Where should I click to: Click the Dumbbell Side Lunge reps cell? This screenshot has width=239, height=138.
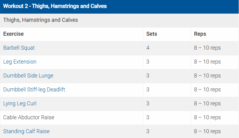click(x=207, y=76)
